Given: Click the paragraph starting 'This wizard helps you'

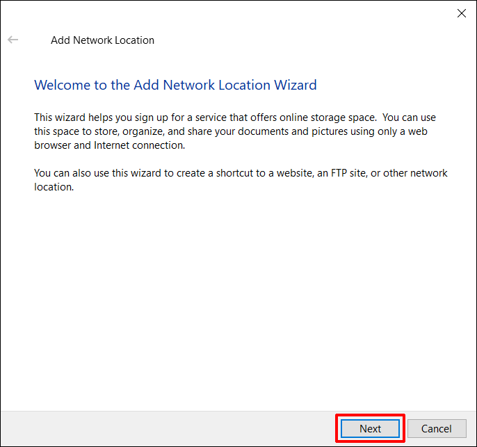Looking at the screenshot, I should pyautogui.click(x=235, y=131).
